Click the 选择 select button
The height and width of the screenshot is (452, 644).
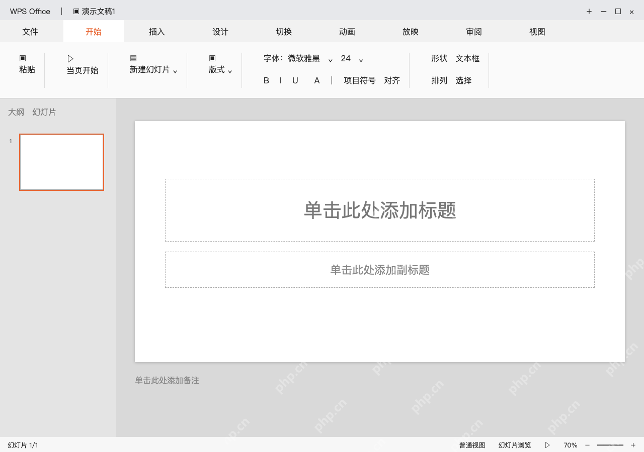click(463, 80)
